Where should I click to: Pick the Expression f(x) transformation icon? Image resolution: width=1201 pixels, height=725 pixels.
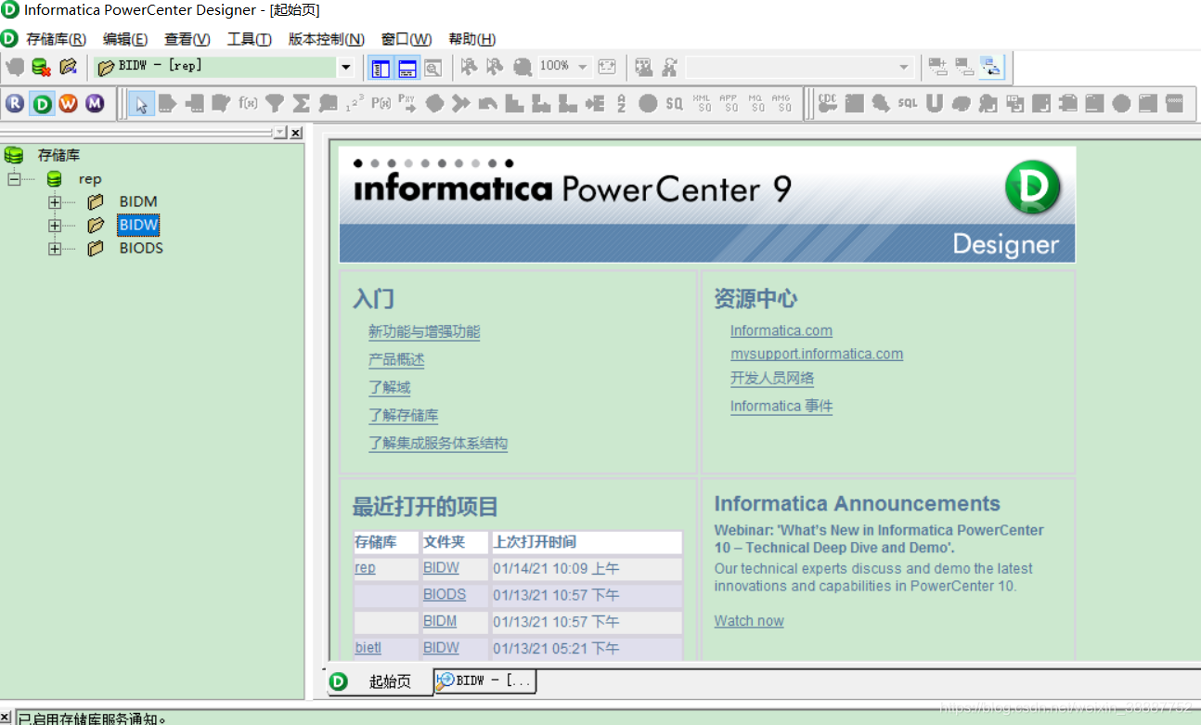(248, 103)
